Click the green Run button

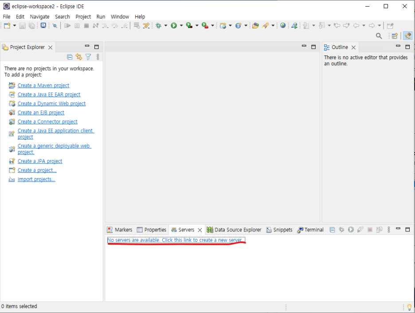[174, 26]
